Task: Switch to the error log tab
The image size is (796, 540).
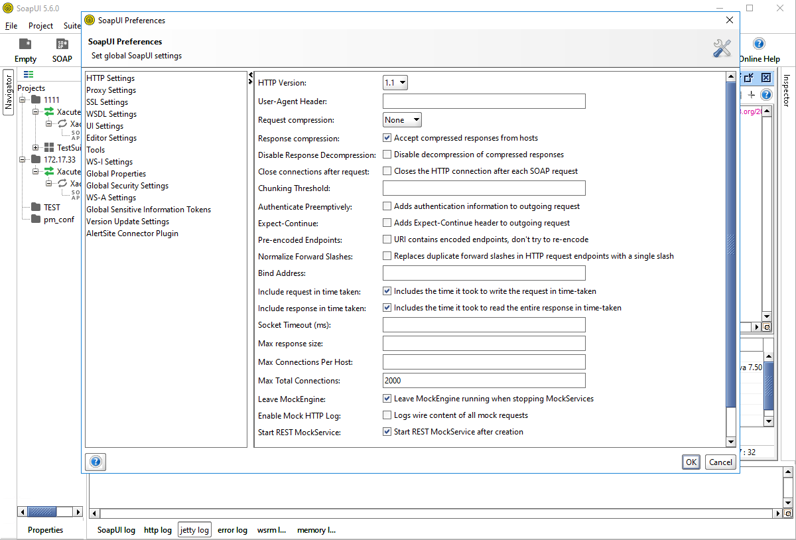Action: coord(232,530)
